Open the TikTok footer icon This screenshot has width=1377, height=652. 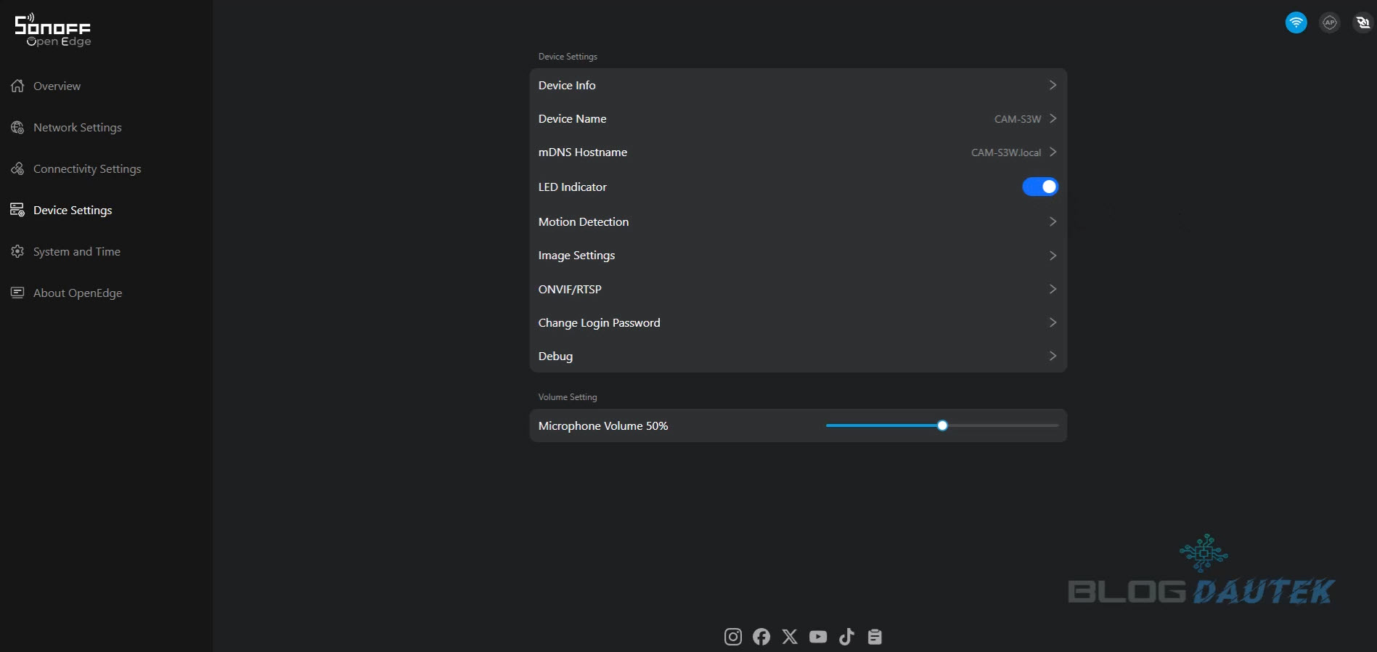coord(846,637)
